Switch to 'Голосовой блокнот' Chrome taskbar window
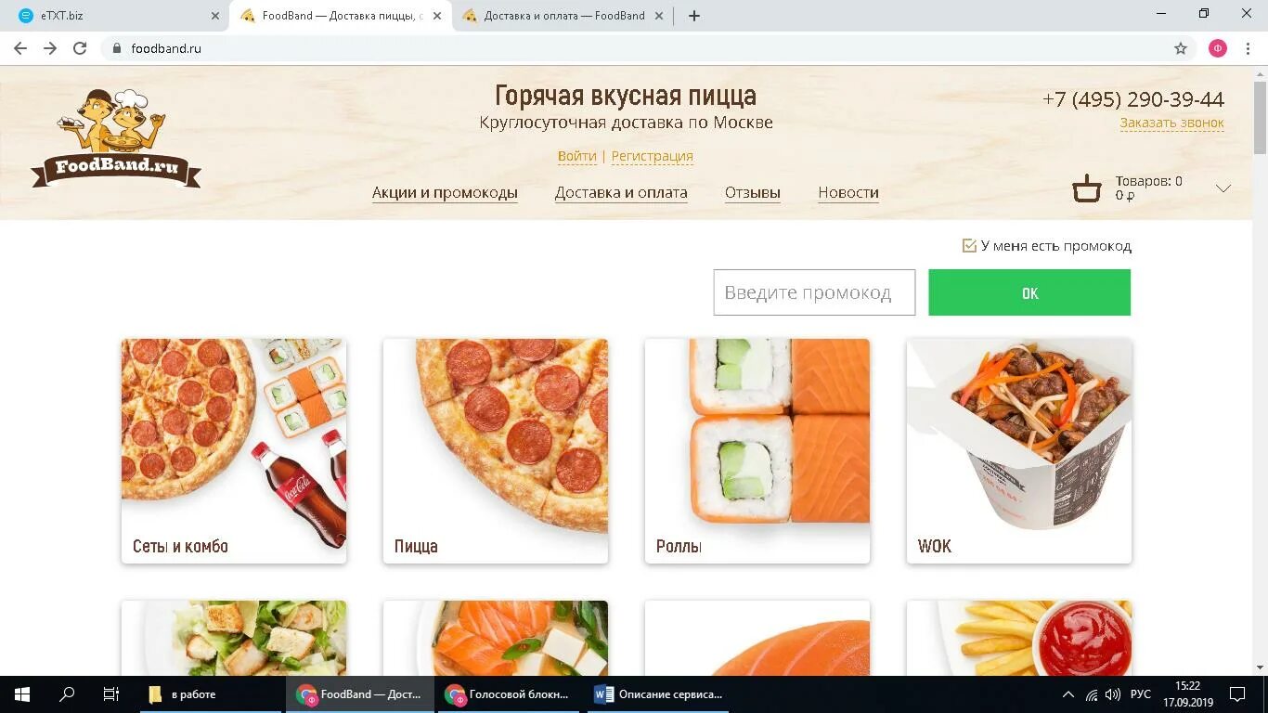The width and height of the screenshot is (1268, 713). [508, 694]
